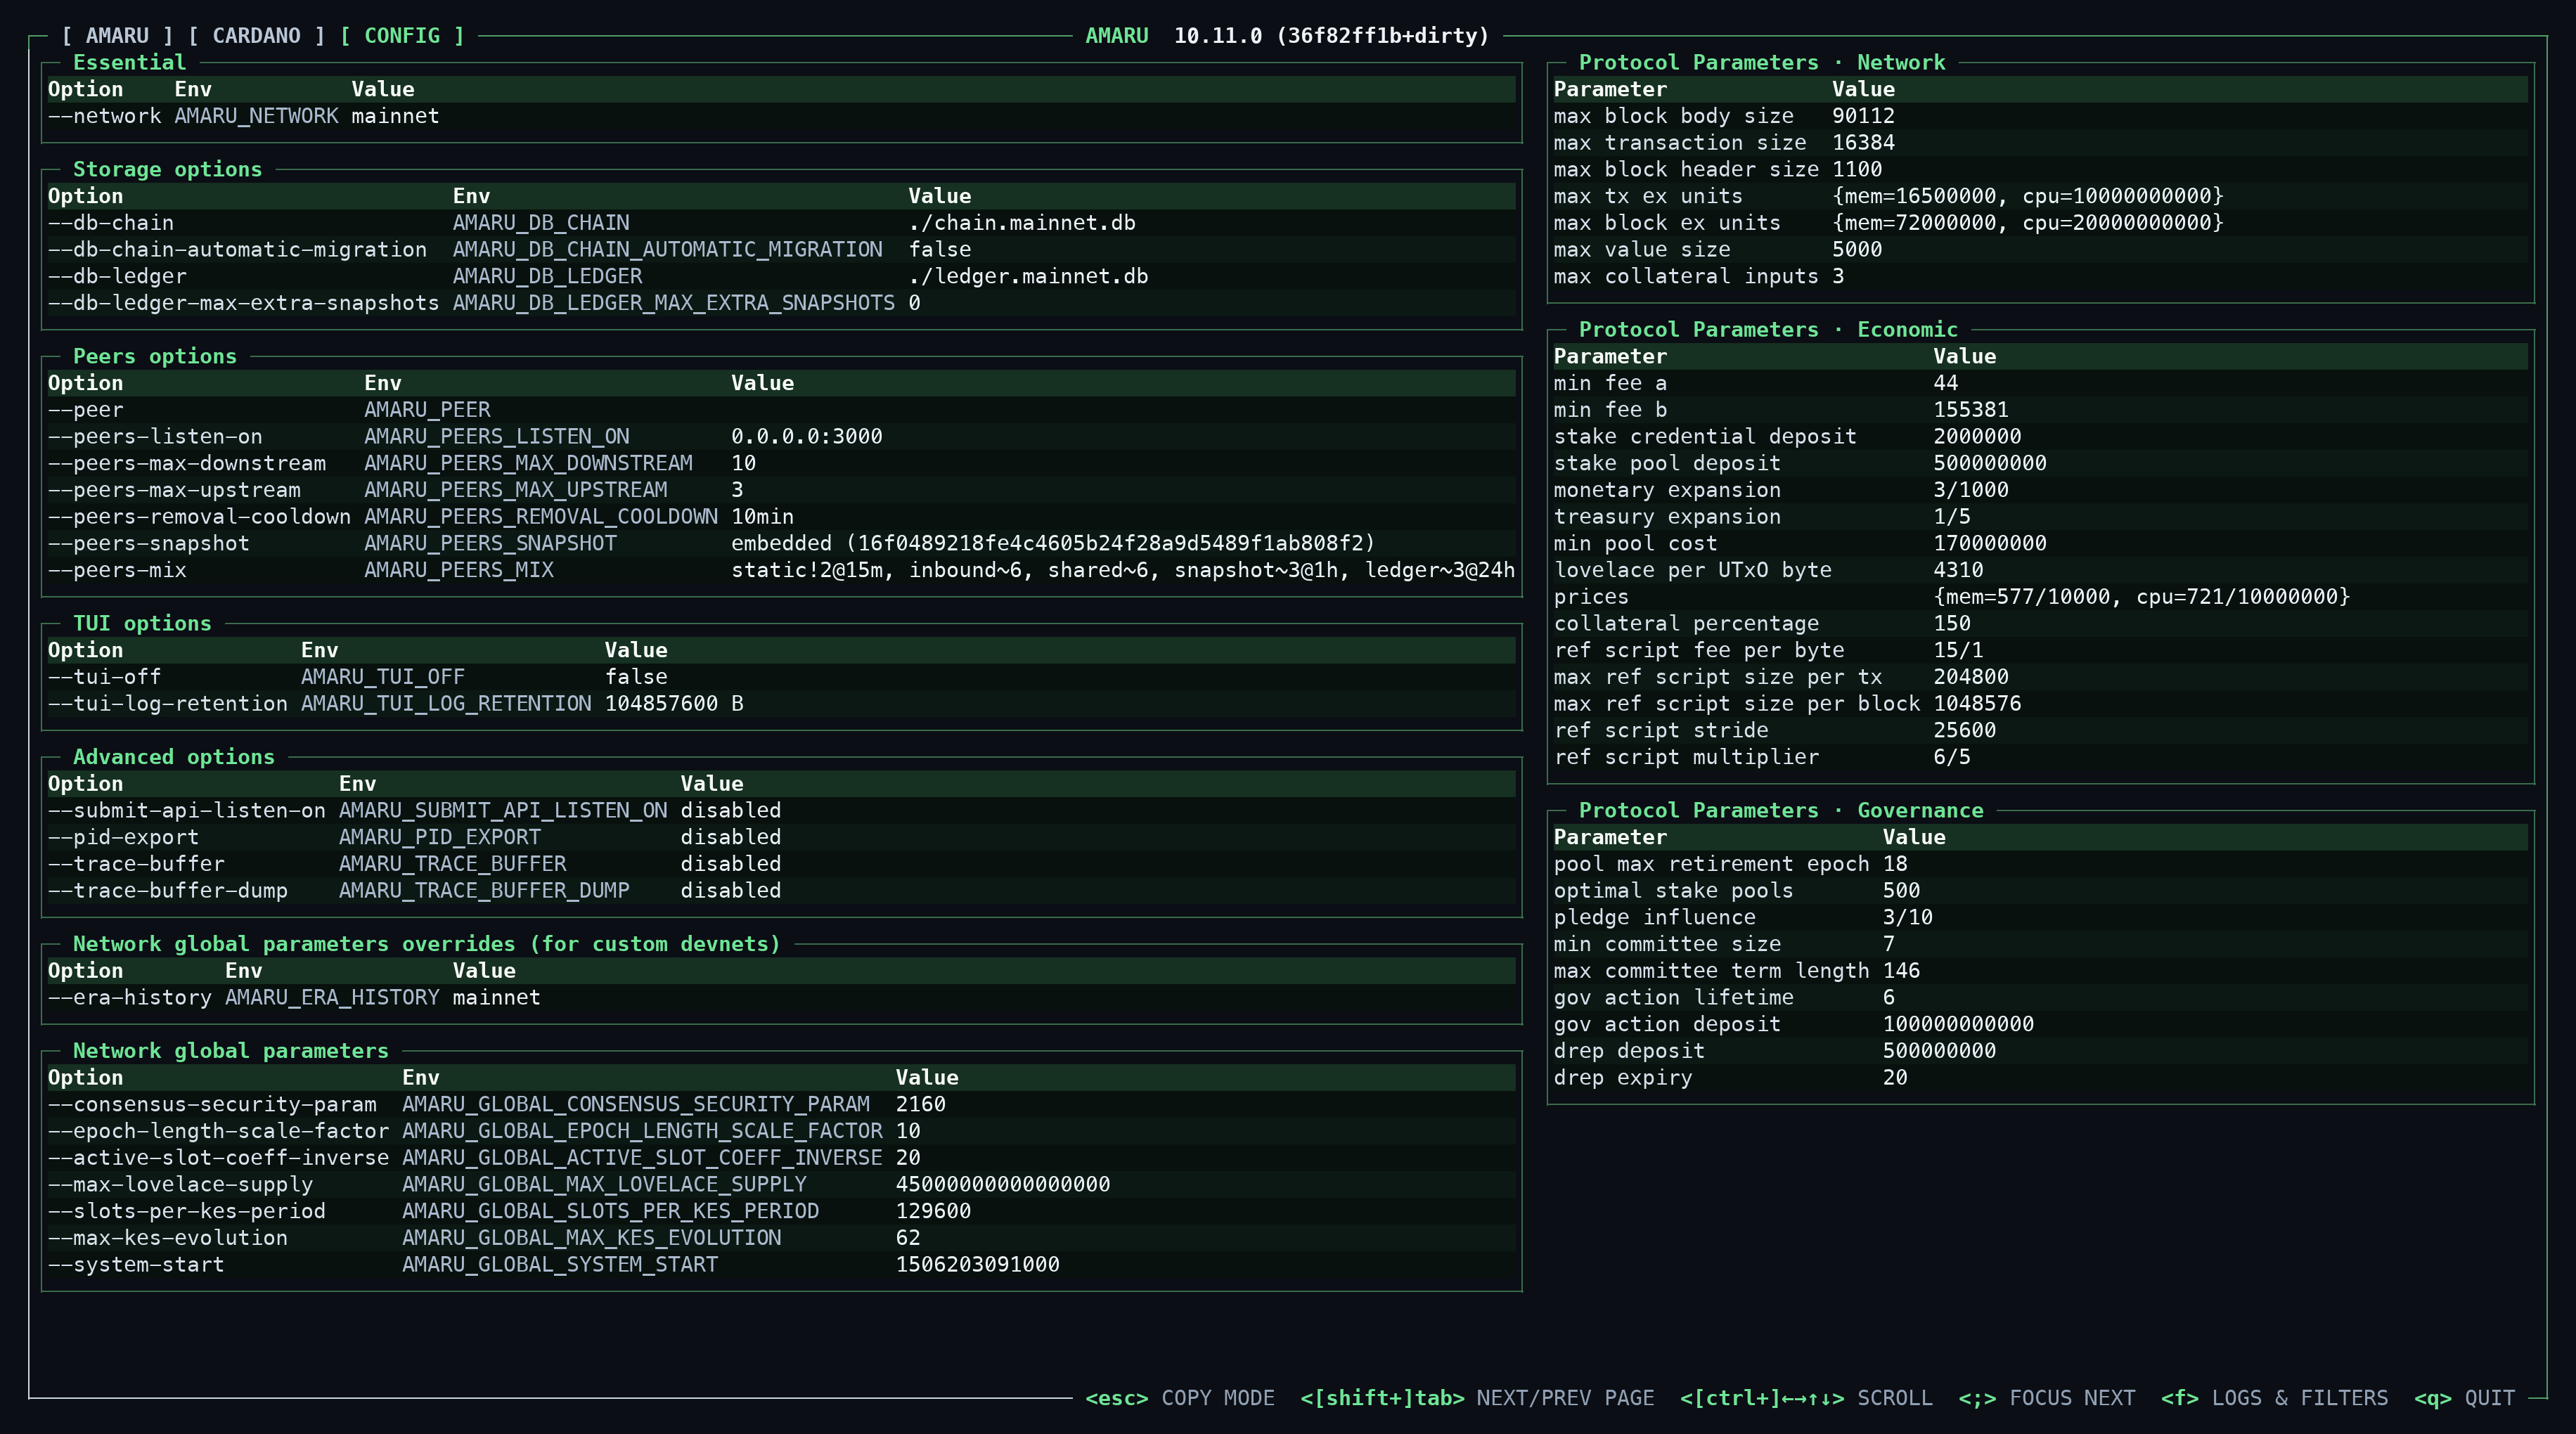Select the --submit-api-listen-on option
The height and width of the screenshot is (1434, 2576).
tap(187, 810)
